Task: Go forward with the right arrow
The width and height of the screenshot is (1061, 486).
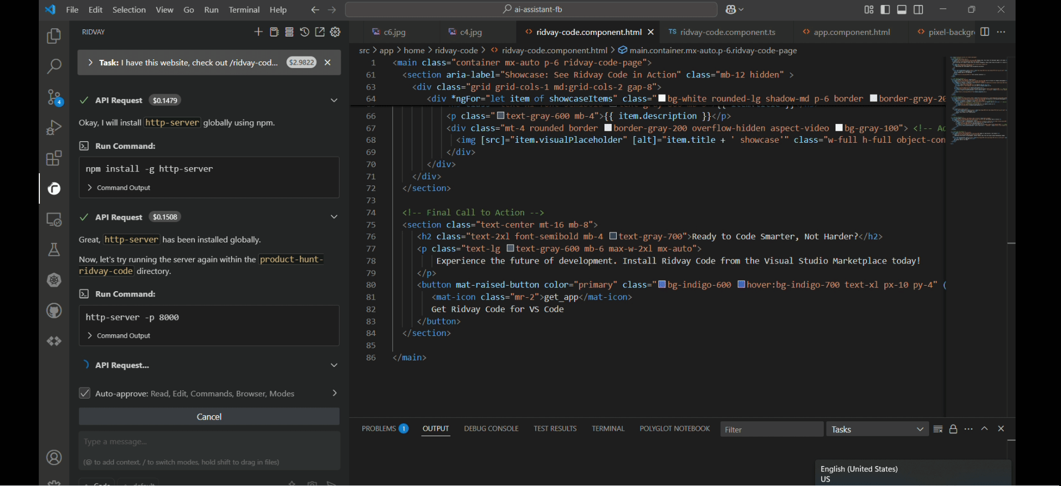Action: (x=332, y=9)
